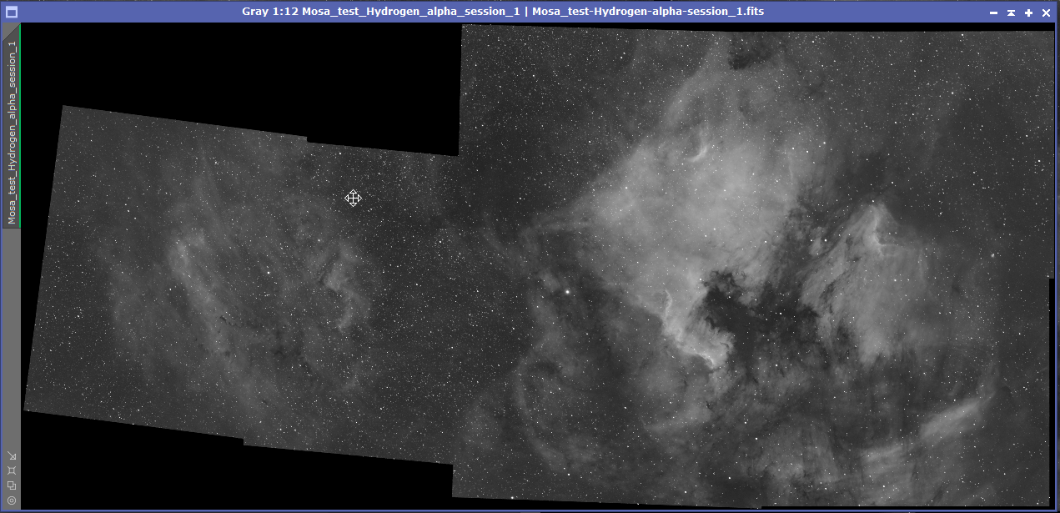
Task: Maximize the image window with the plus button
Action: pyautogui.click(x=1028, y=13)
